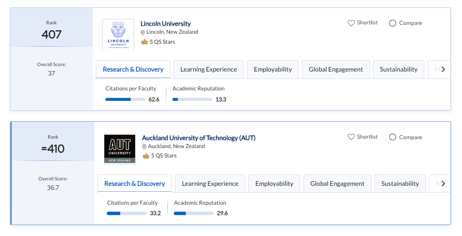This screenshot has height=236, width=462.
Task: Click the heart Shortlist icon for Auckland University of Technology
Action: pos(351,137)
